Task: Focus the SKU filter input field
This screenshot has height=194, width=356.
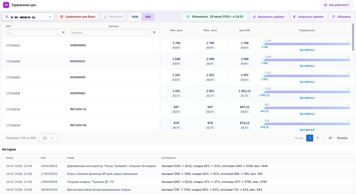Action: click(33, 33)
